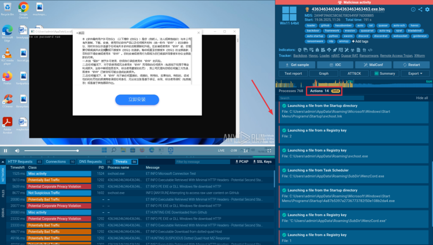Image resolution: width=433 pixels, height=245 pixels.
Task: Click the biohazard indicator icon
Action: click(x=352, y=50)
